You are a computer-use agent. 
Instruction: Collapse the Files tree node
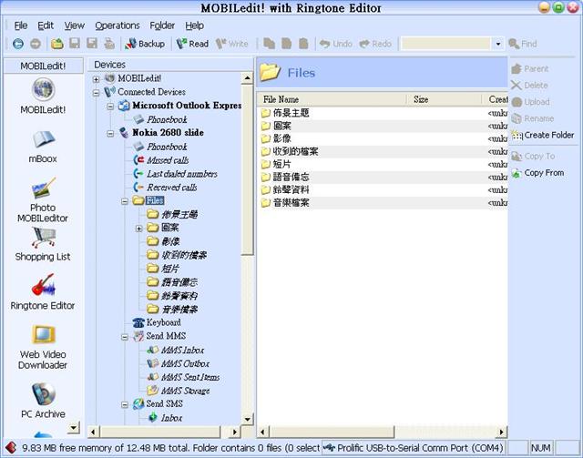point(125,200)
